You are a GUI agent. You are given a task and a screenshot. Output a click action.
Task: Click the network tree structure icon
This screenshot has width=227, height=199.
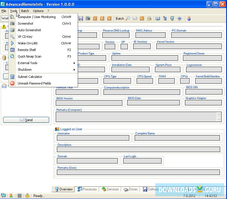click(x=165, y=18)
